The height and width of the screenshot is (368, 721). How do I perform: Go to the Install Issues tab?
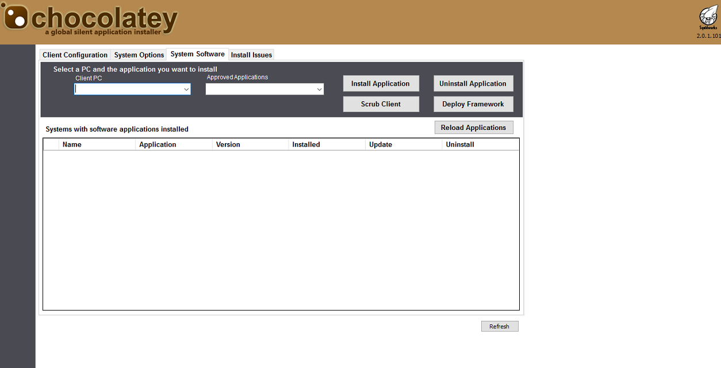pos(251,55)
